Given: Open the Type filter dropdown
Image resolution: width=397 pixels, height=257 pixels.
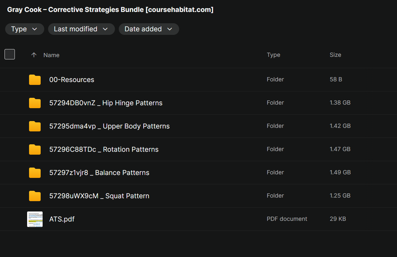Looking at the screenshot, I should click(x=25, y=29).
